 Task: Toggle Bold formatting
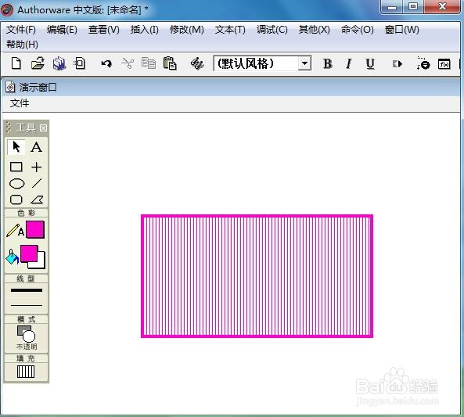pyautogui.click(x=328, y=63)
